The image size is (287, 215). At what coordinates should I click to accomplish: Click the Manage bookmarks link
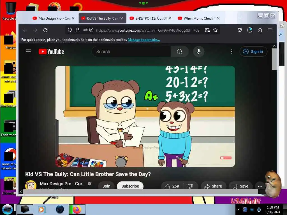click(x=144, y=40)
